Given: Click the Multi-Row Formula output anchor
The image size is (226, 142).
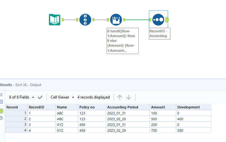Looking at the screenshot, I should click(x=124, y=20).
